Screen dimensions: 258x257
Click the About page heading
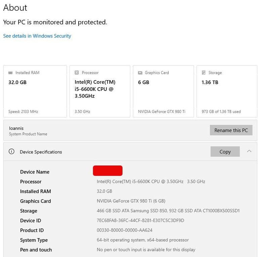[15, 8]
